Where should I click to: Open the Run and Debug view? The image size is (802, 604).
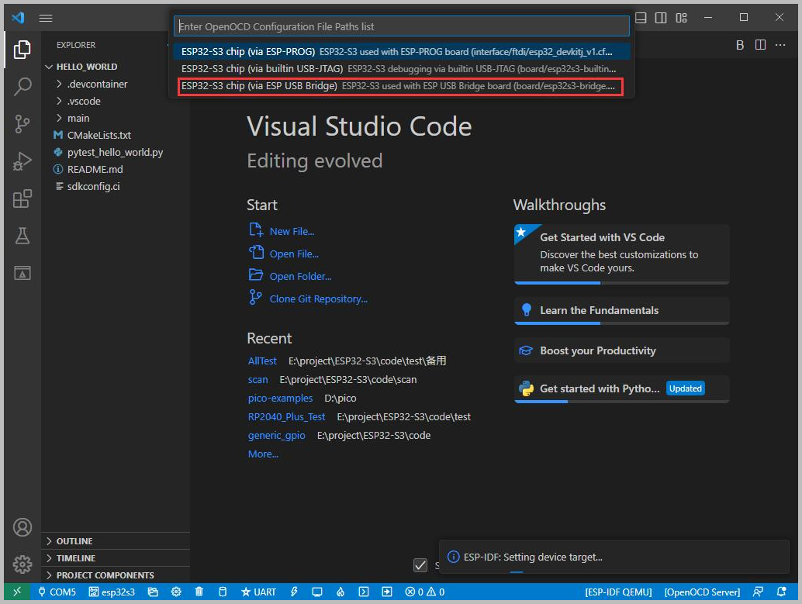pyautogui.click(x=22, y=161)
